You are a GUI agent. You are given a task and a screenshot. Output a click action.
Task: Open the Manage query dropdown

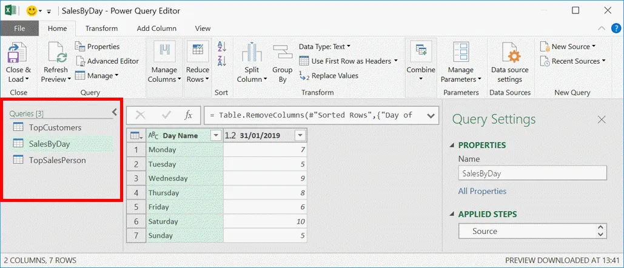coord(97,76)
